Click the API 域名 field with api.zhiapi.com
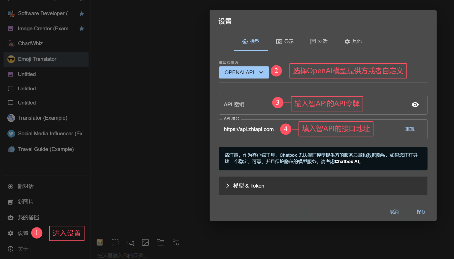Screen dimensions: 454x259 pos(323,129)
